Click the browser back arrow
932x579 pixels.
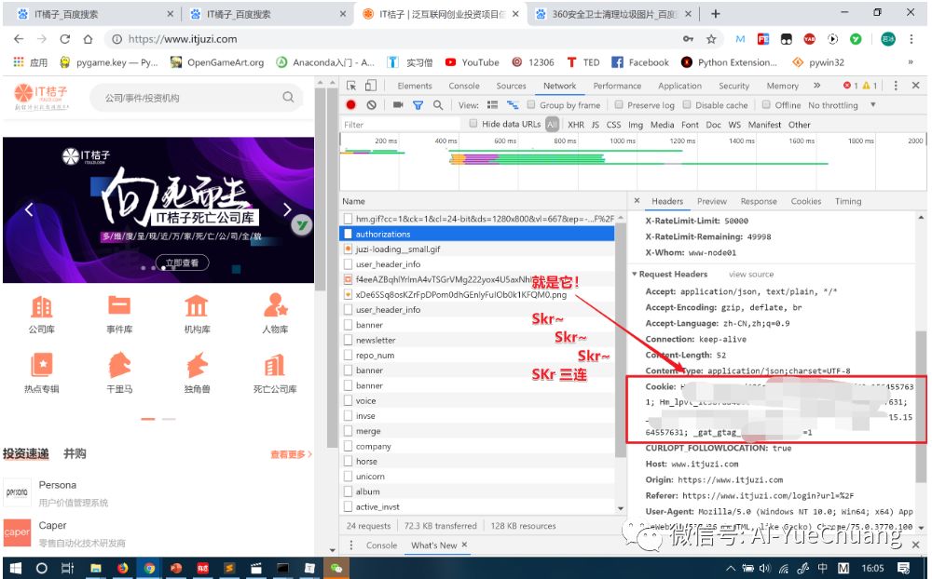click(19, 39)
